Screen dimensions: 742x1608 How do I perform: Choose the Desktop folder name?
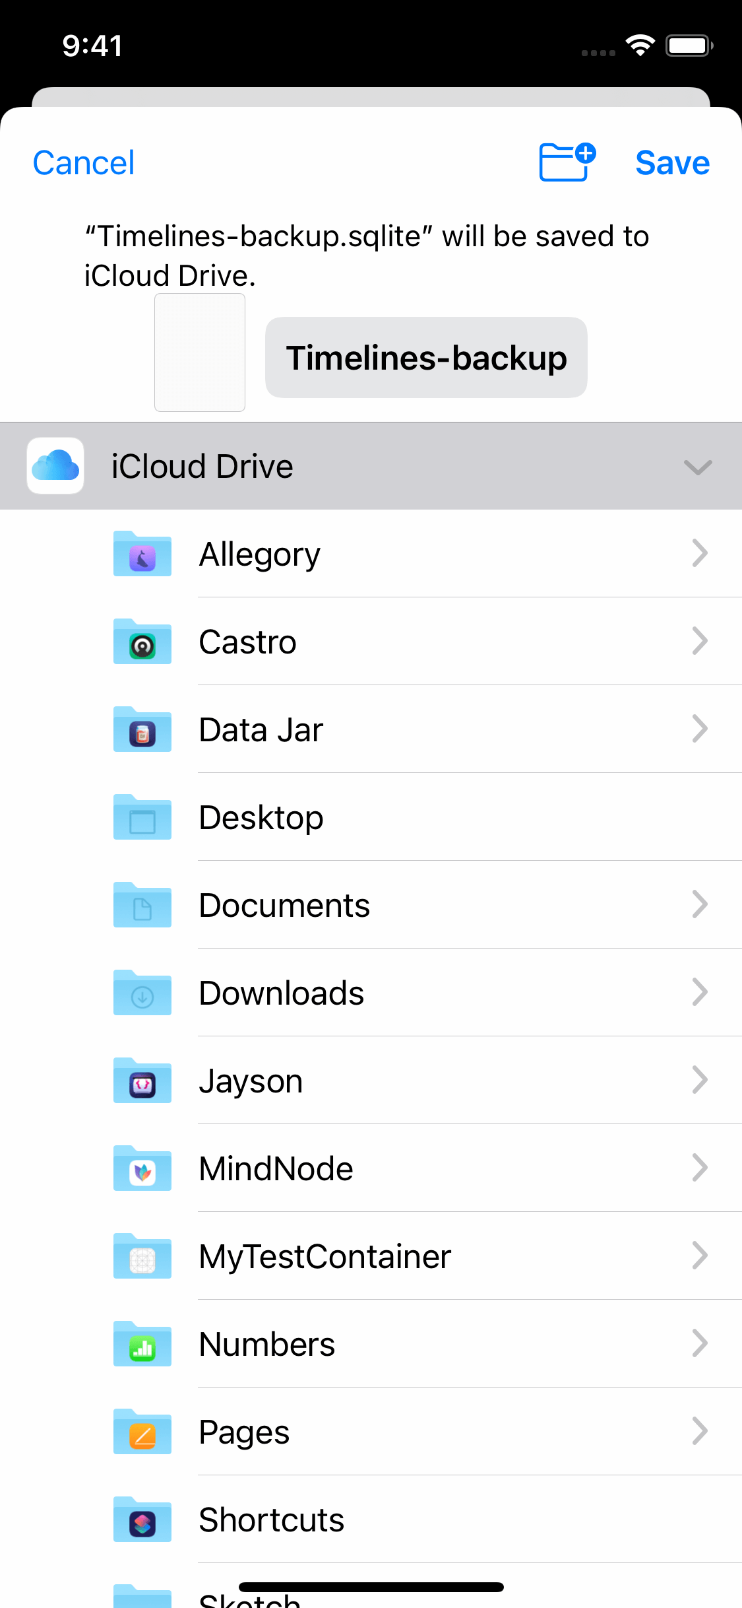(261, 818)
